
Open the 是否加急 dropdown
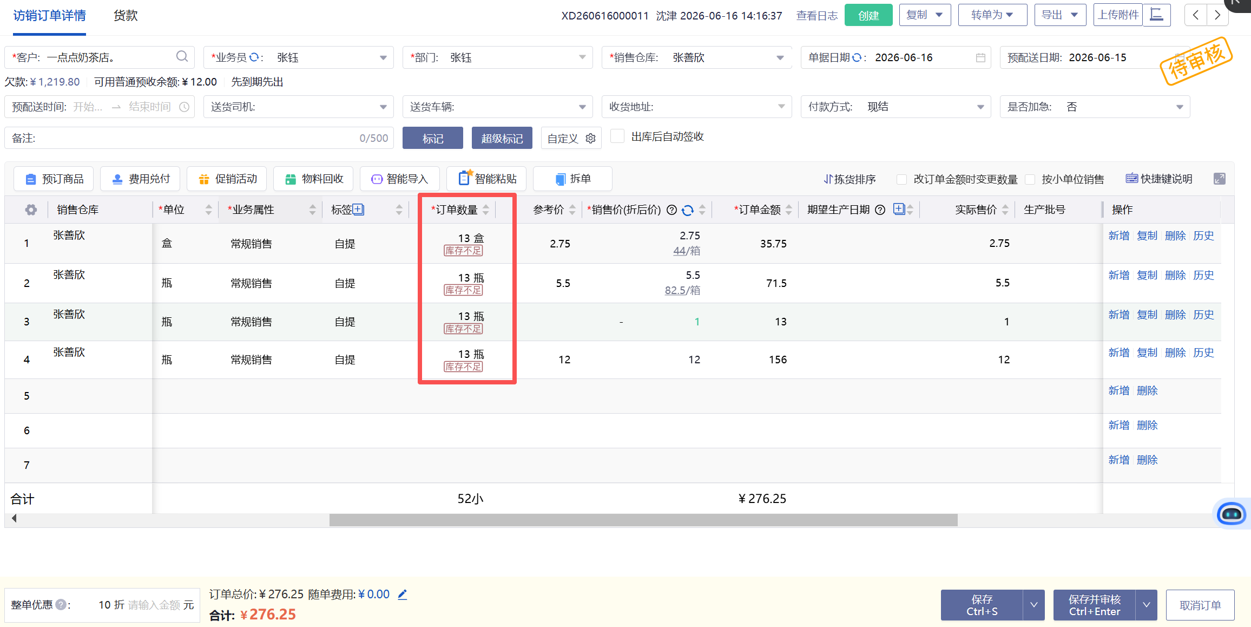(1180, 107)
